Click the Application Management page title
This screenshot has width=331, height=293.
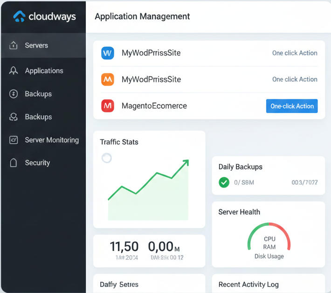pos(142,16)
